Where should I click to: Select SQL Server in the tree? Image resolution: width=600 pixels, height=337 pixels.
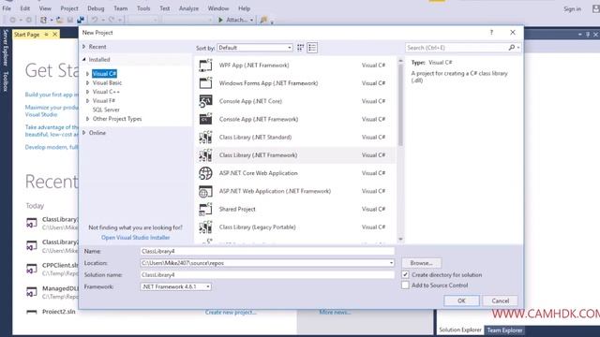tap(106, 110)
